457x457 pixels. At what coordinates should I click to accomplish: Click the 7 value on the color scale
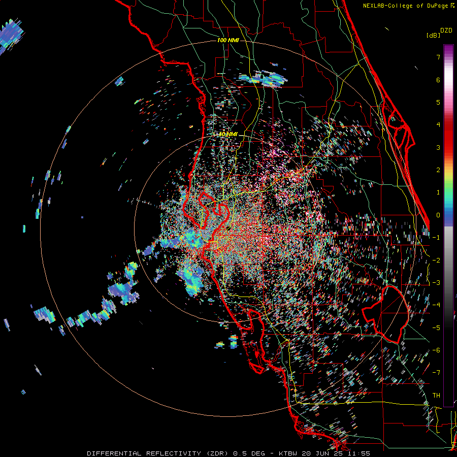coord(438,57)
